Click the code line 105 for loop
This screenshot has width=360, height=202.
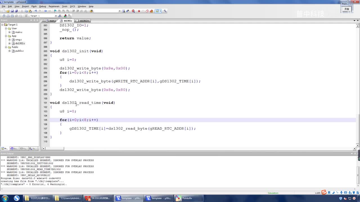pyautogui.click(x=79, y=120)
